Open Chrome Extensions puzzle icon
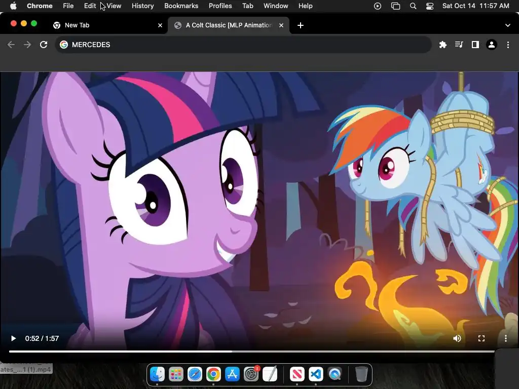This screenshot has height=389, width=519. pos(443,45)
